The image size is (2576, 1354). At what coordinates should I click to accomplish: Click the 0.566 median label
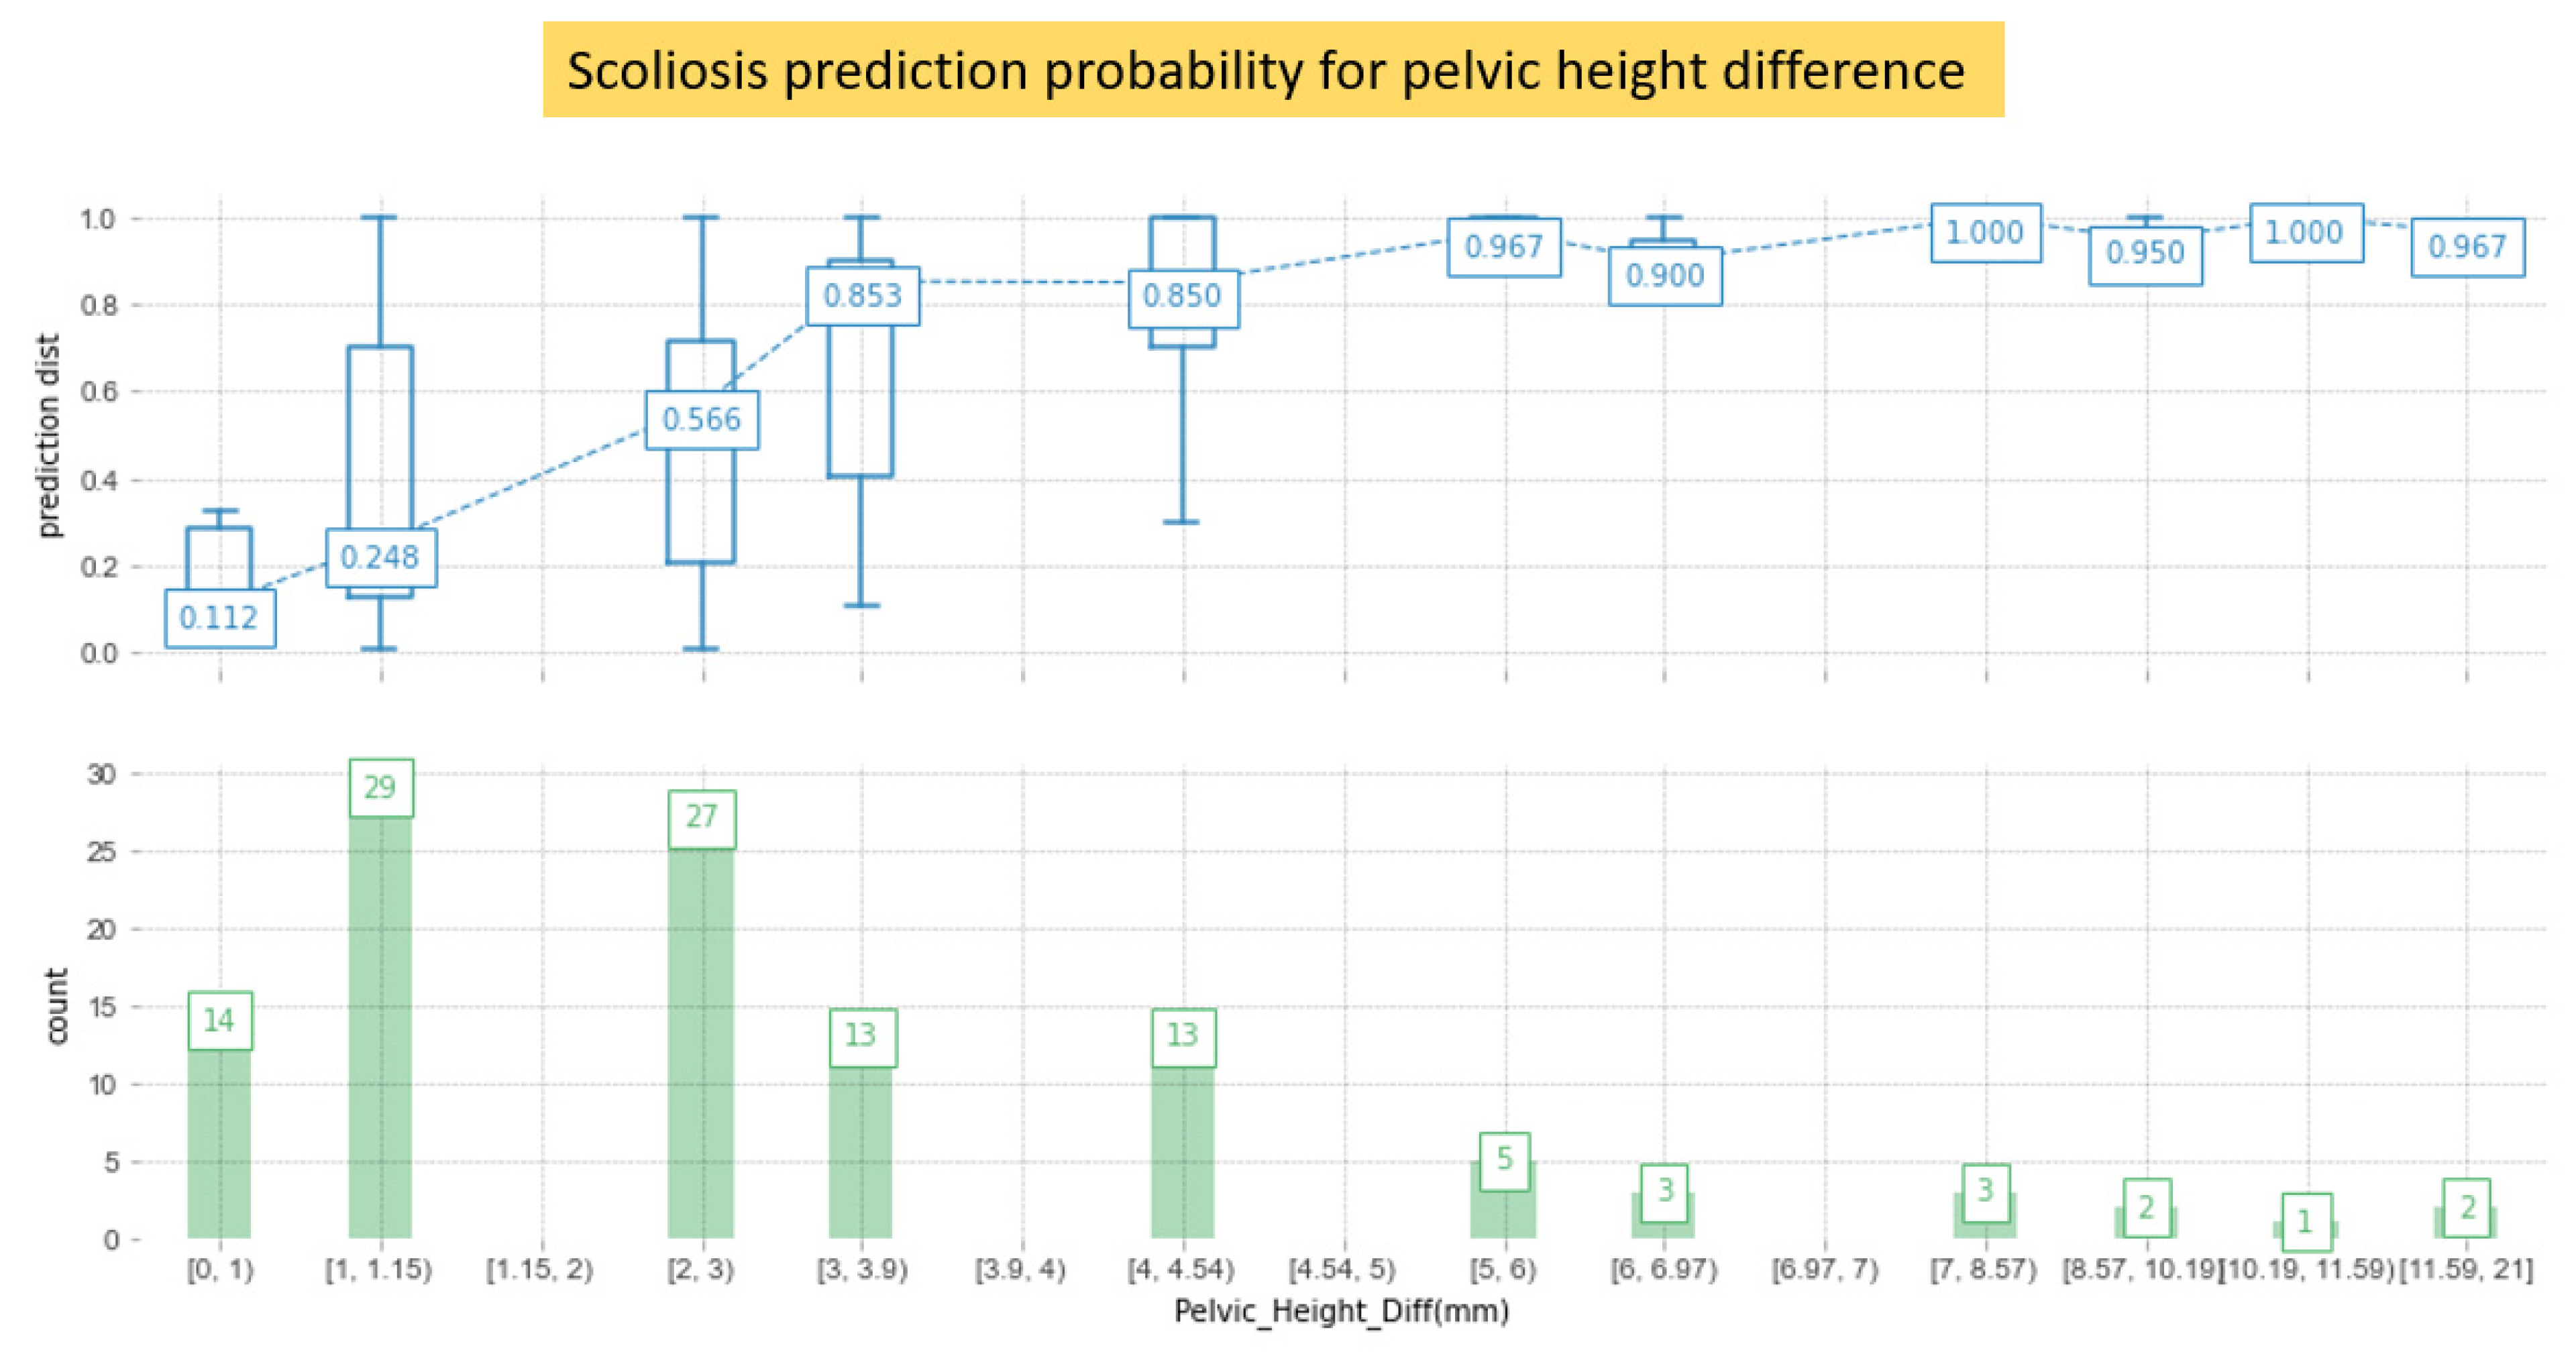coord(701,419)
